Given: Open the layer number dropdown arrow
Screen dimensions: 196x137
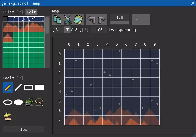Looking at the screenshot, I should pyautogui.click(x=68, y=30).
